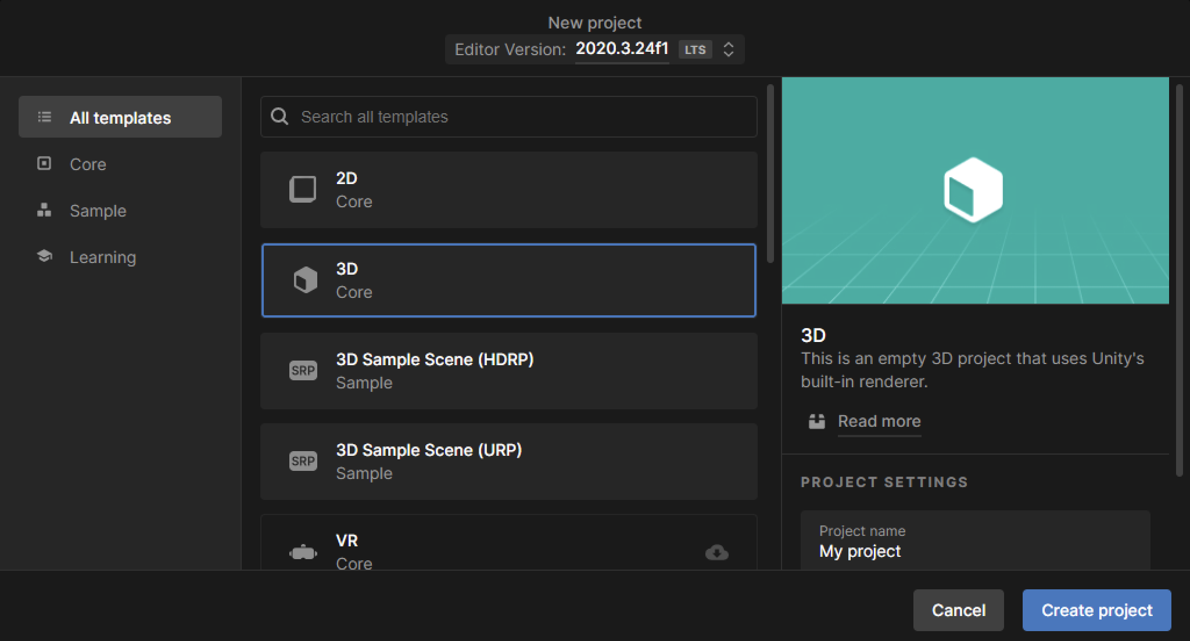Click the HDRP sample SRP icon
1190x641 pixels.
tap(303, 370)
